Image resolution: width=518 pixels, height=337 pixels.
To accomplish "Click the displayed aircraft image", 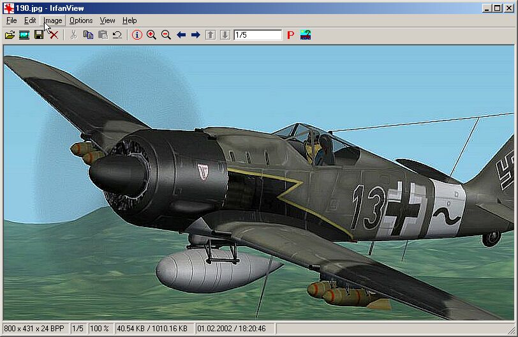I will pos(258,183).
